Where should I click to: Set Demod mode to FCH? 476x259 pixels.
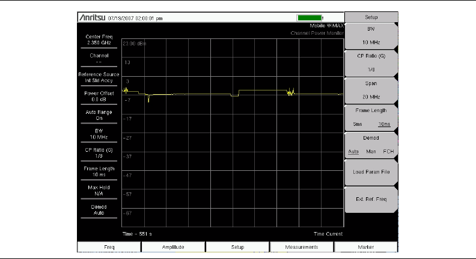click(388, 152)
